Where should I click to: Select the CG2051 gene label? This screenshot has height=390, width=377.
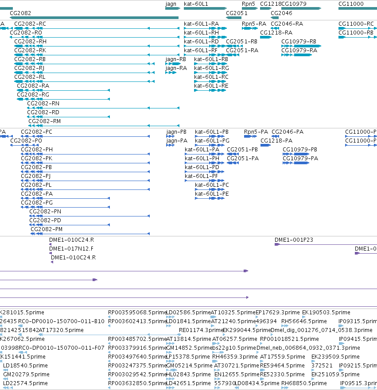[237, 13]
